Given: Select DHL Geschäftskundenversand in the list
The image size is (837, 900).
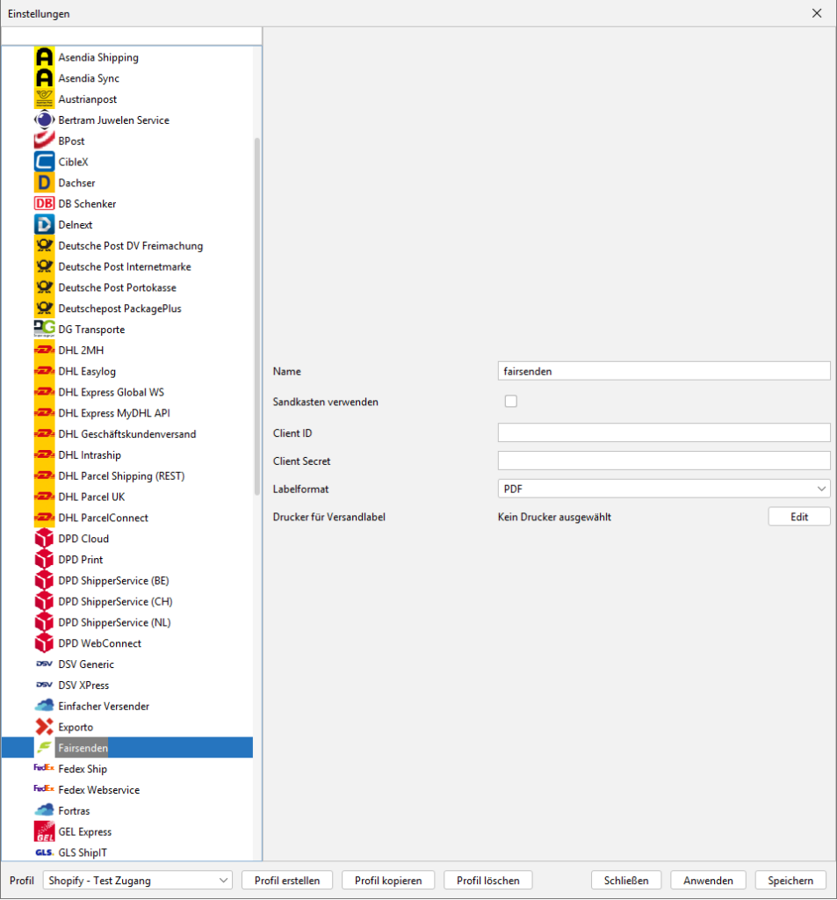Looking at the screenshot, I should tap(126, 434).
